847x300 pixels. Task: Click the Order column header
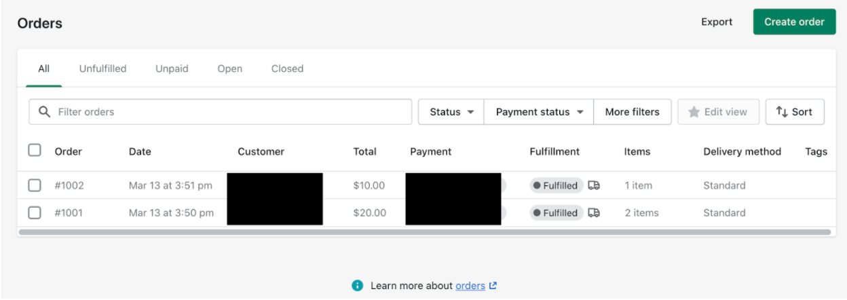click(69, 151)
